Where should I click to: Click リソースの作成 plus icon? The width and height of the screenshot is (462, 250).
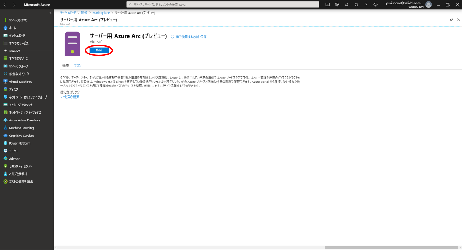pyautogui.click(x=5, y=20)
